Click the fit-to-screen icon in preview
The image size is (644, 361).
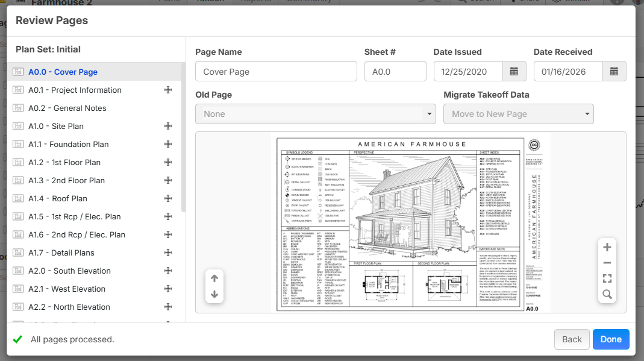pos(607,278)
